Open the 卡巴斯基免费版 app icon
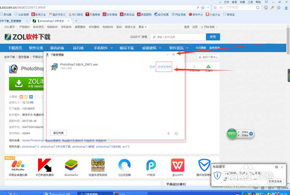 pos(45,165)
